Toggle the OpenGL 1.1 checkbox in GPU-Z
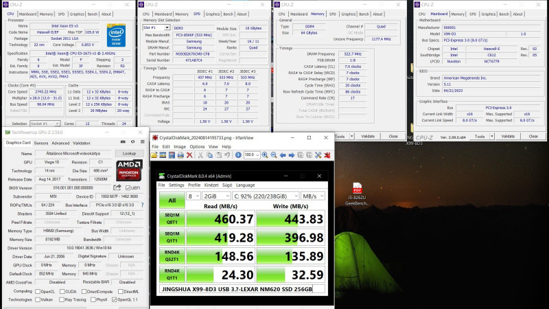This screenshot has height=309, width=549. coord(114,299)
